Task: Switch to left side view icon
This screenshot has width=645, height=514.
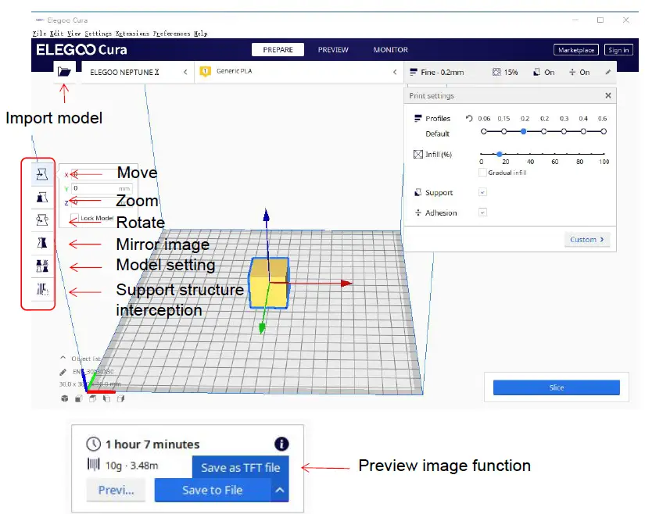Action: 106,398
